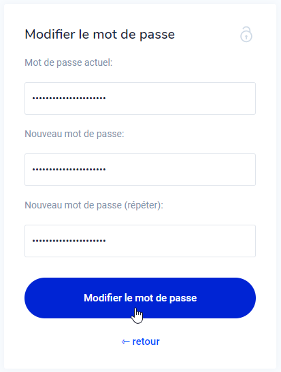Focus the "Nouveau mot de passe (répéter)" field
The image size is (281, 372).
pyautogui.click(x=140, y=241)
